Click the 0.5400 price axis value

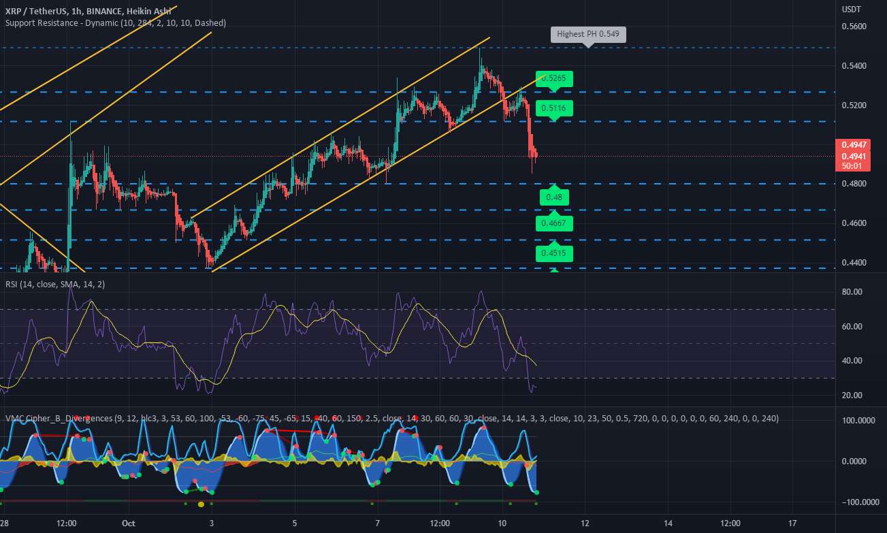point(854,66)
